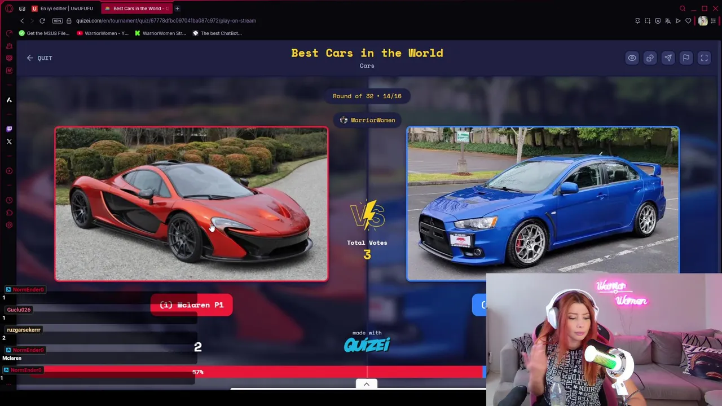This screenshot has height=406, width=722.
Task: Click the 'Cars' category label
Action: coord(367,66)
